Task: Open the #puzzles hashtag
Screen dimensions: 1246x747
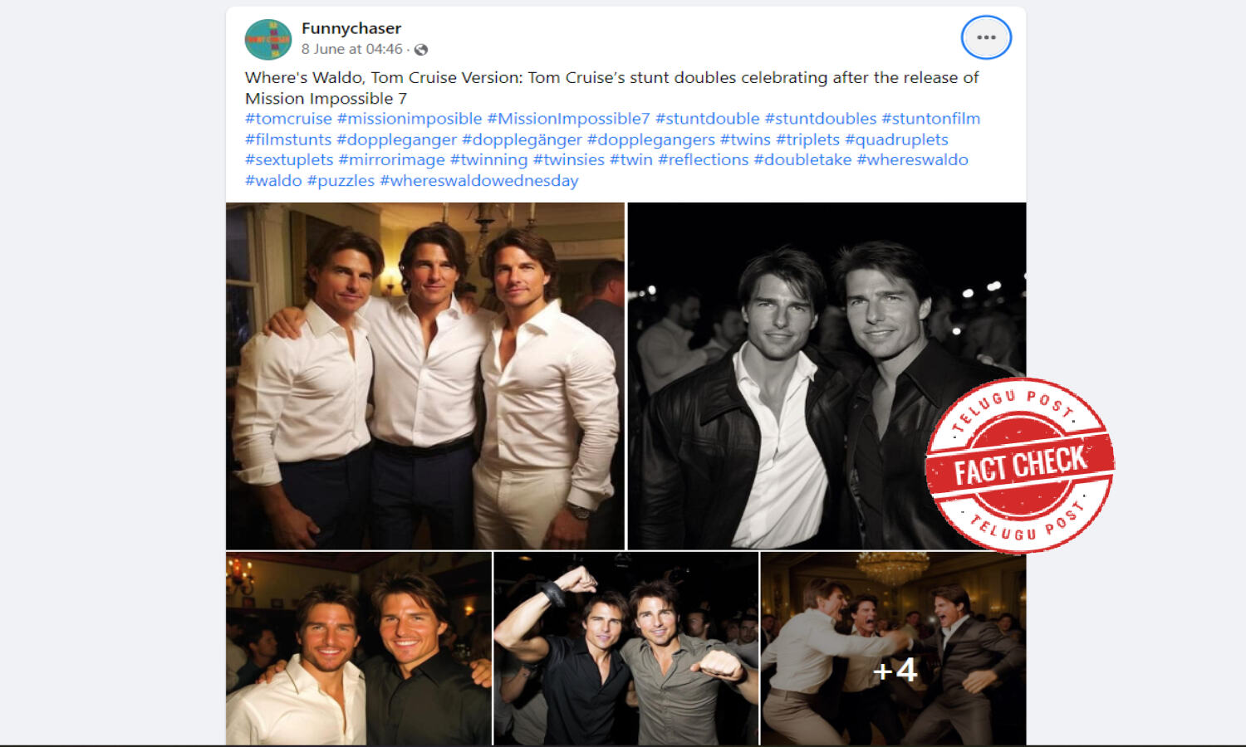Action: [341, 181]
